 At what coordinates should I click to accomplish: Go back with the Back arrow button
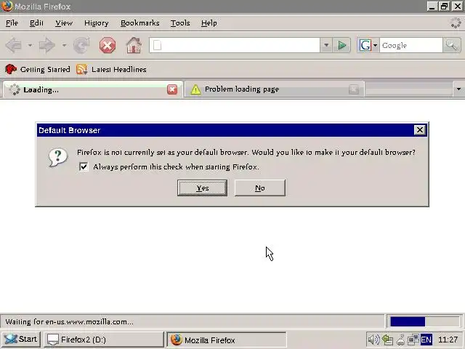[x=14, y=45]
